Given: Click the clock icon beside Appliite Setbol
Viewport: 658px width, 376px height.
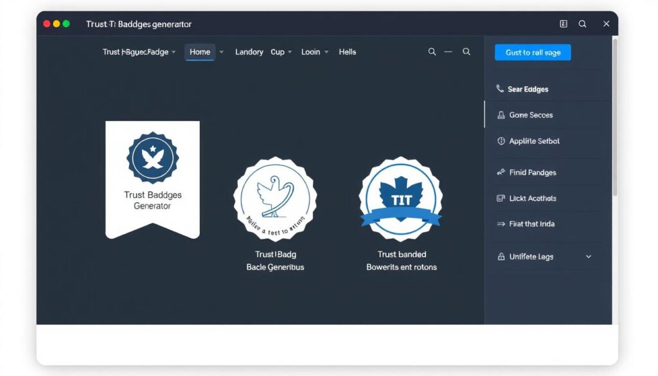Looking at the screenshot, I should pos(501,141).
